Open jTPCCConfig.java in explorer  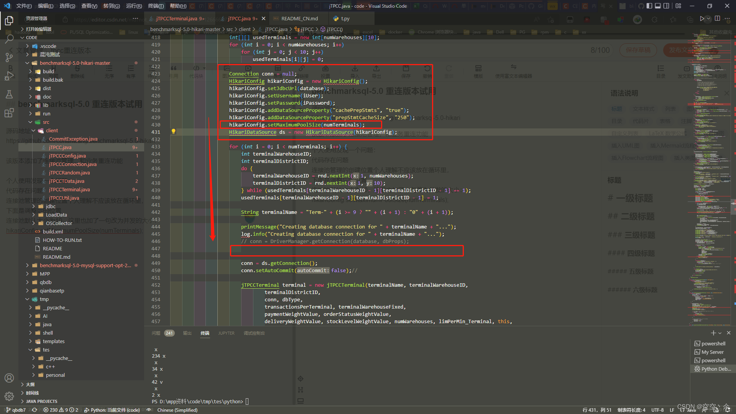click(x=81, y=156)
